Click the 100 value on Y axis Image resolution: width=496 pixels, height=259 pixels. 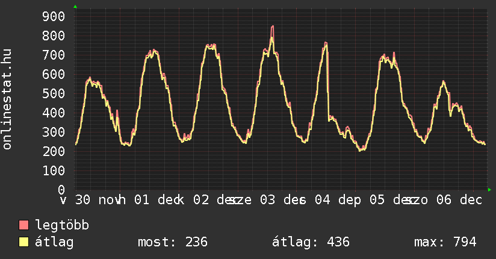coord(54,170)
